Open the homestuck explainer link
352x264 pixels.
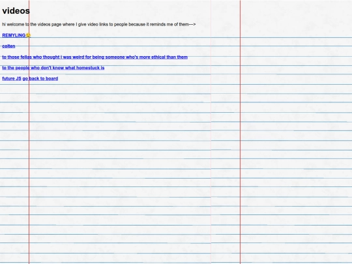click(53, 68)
